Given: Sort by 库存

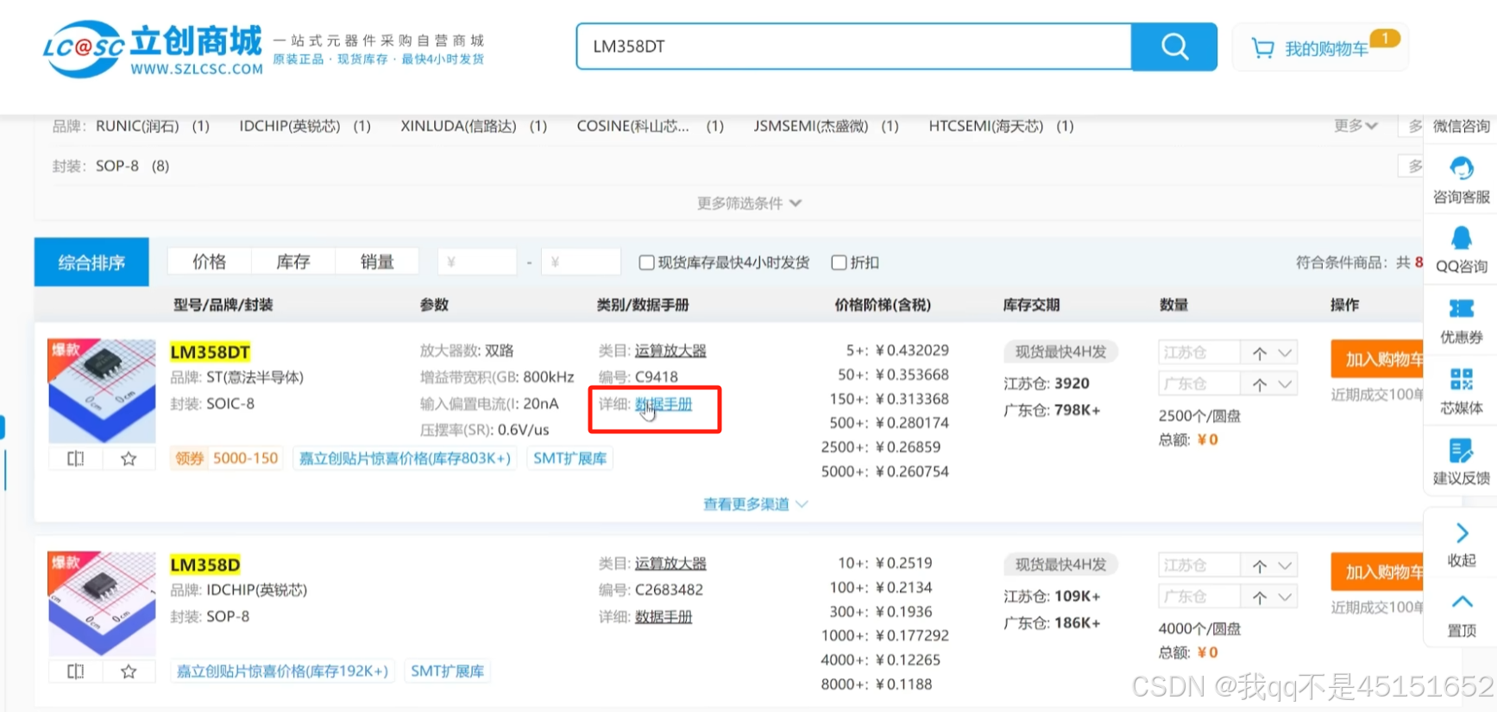Looking at the screenshot, I should pyautogui.click(x=293, y=261).
